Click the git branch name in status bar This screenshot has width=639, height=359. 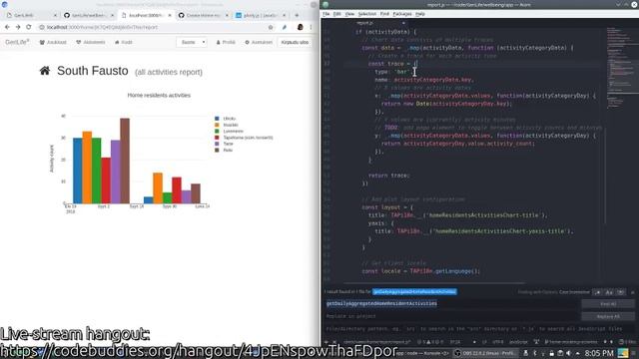[x=570, y=342]
